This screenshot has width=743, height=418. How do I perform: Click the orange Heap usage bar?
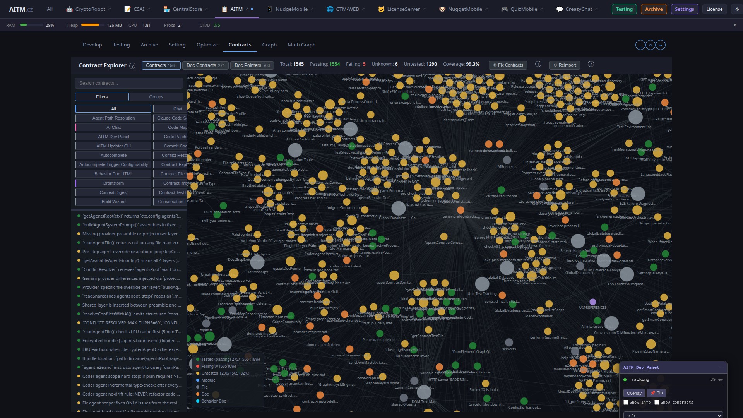tap(92, 25)
